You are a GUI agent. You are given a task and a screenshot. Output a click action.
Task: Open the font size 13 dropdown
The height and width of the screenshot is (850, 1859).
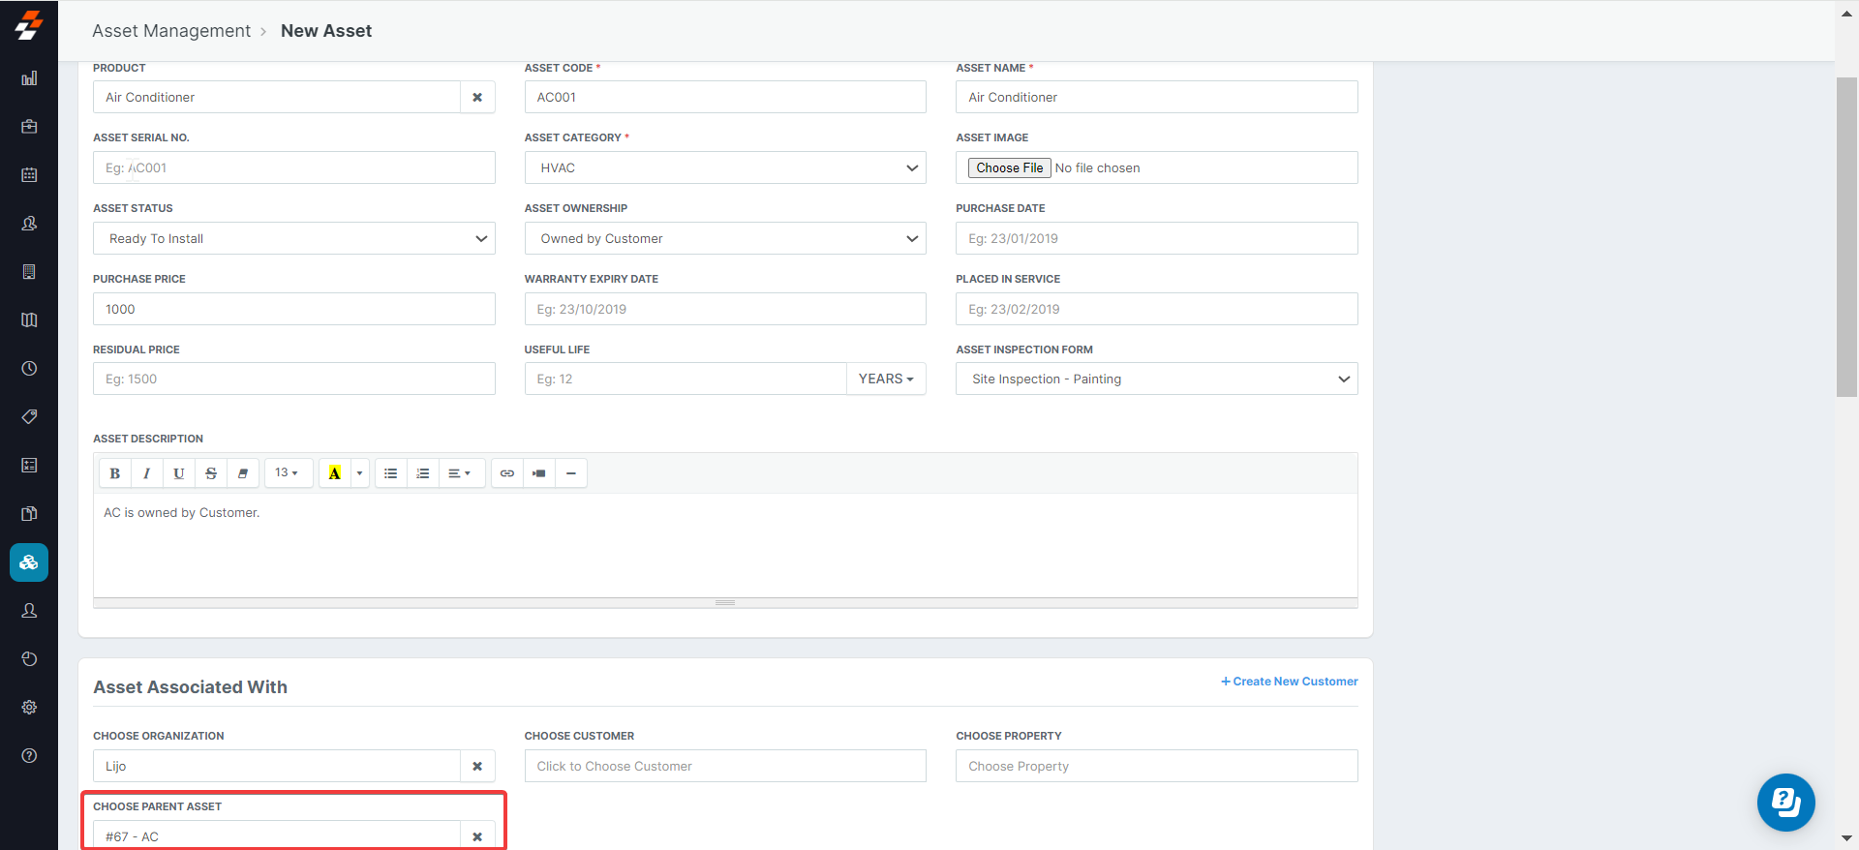287,473
